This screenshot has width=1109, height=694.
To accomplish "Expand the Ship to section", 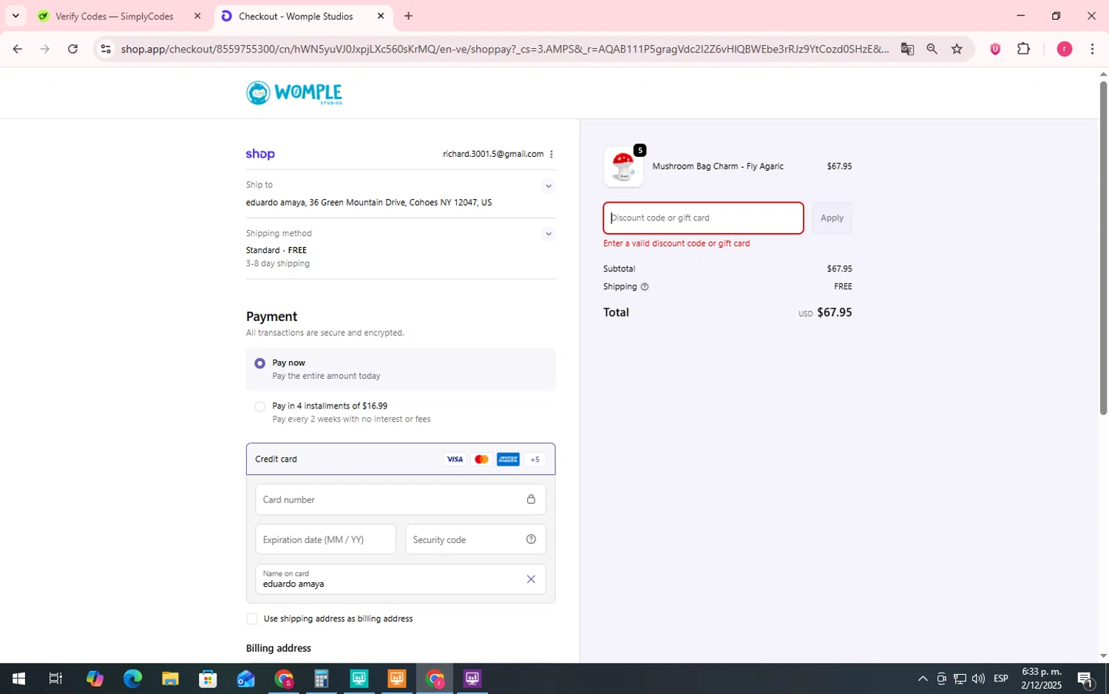I will coord(548,186).
